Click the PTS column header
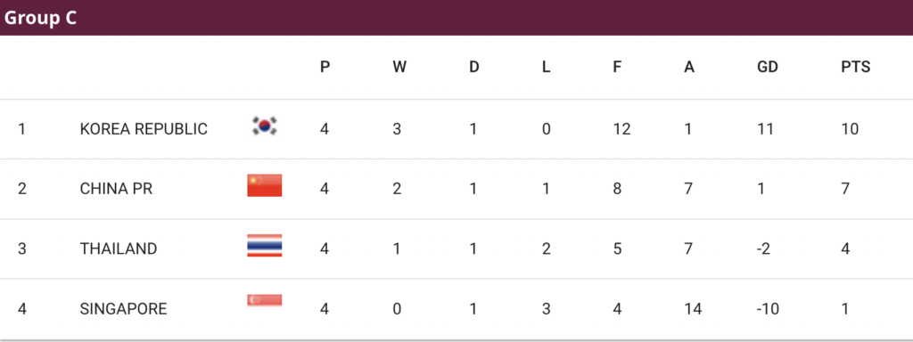This screenshot has width=913, height=342. pos(855,68)
